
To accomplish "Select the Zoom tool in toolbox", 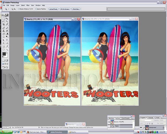I will [7, 49].
